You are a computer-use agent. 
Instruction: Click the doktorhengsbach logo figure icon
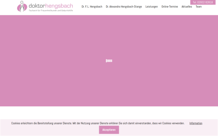coord(22,7)
